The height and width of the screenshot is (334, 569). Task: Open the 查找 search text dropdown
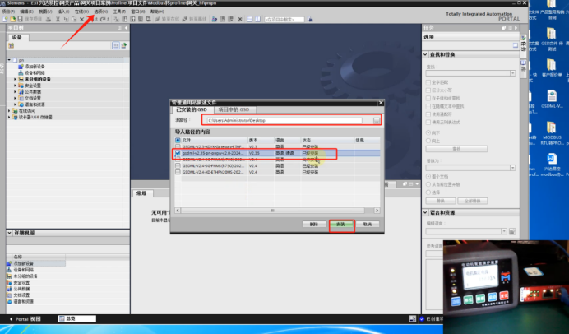pos(513,73)
